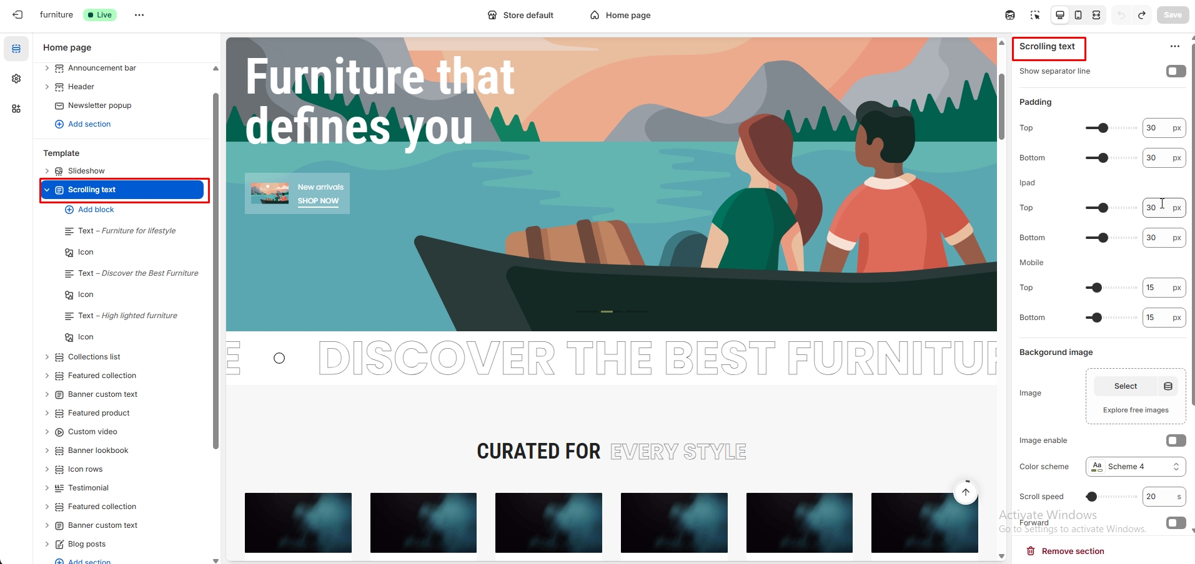Click the redo arrow icon
The width and height of the screenshot is (1195, 564).
[x=1141, y=15]
